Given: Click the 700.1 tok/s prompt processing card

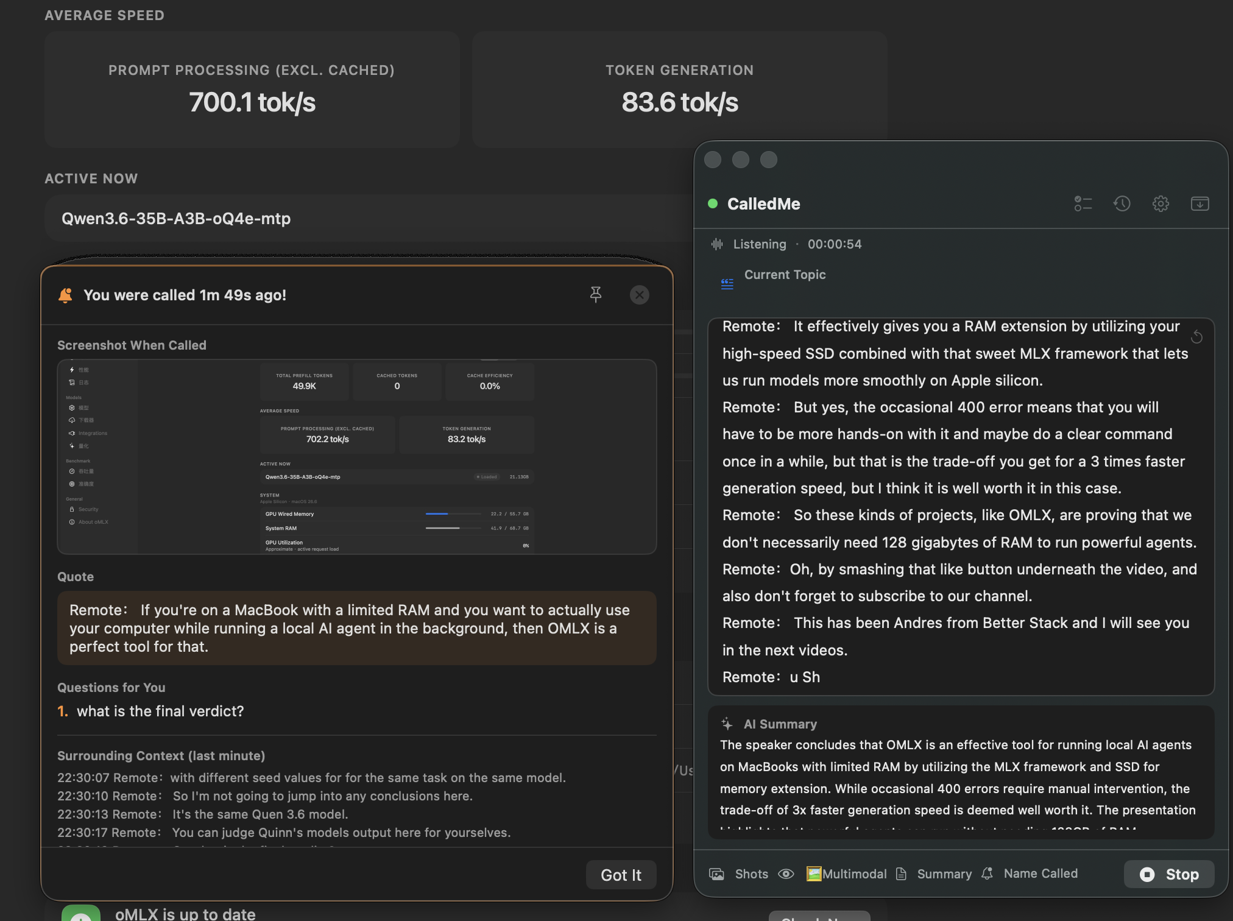Looking at the screenshot, I should click(252, 90).
